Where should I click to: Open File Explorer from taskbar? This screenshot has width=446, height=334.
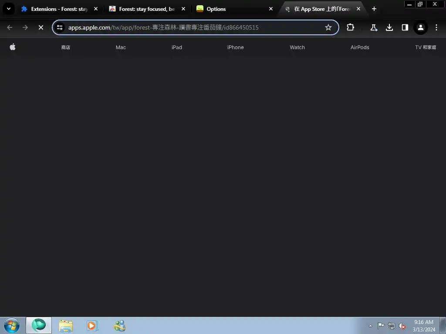coord(66,326)
